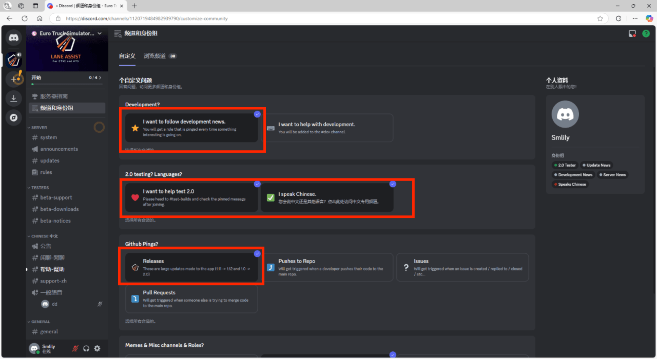
Task: Join the 一般語音 voice channel
Action: pos(67,293)
